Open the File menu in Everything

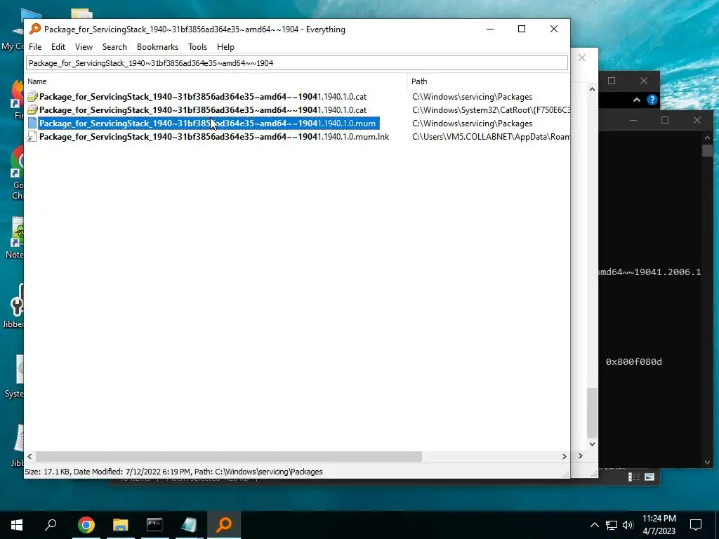tap(35, 47)
